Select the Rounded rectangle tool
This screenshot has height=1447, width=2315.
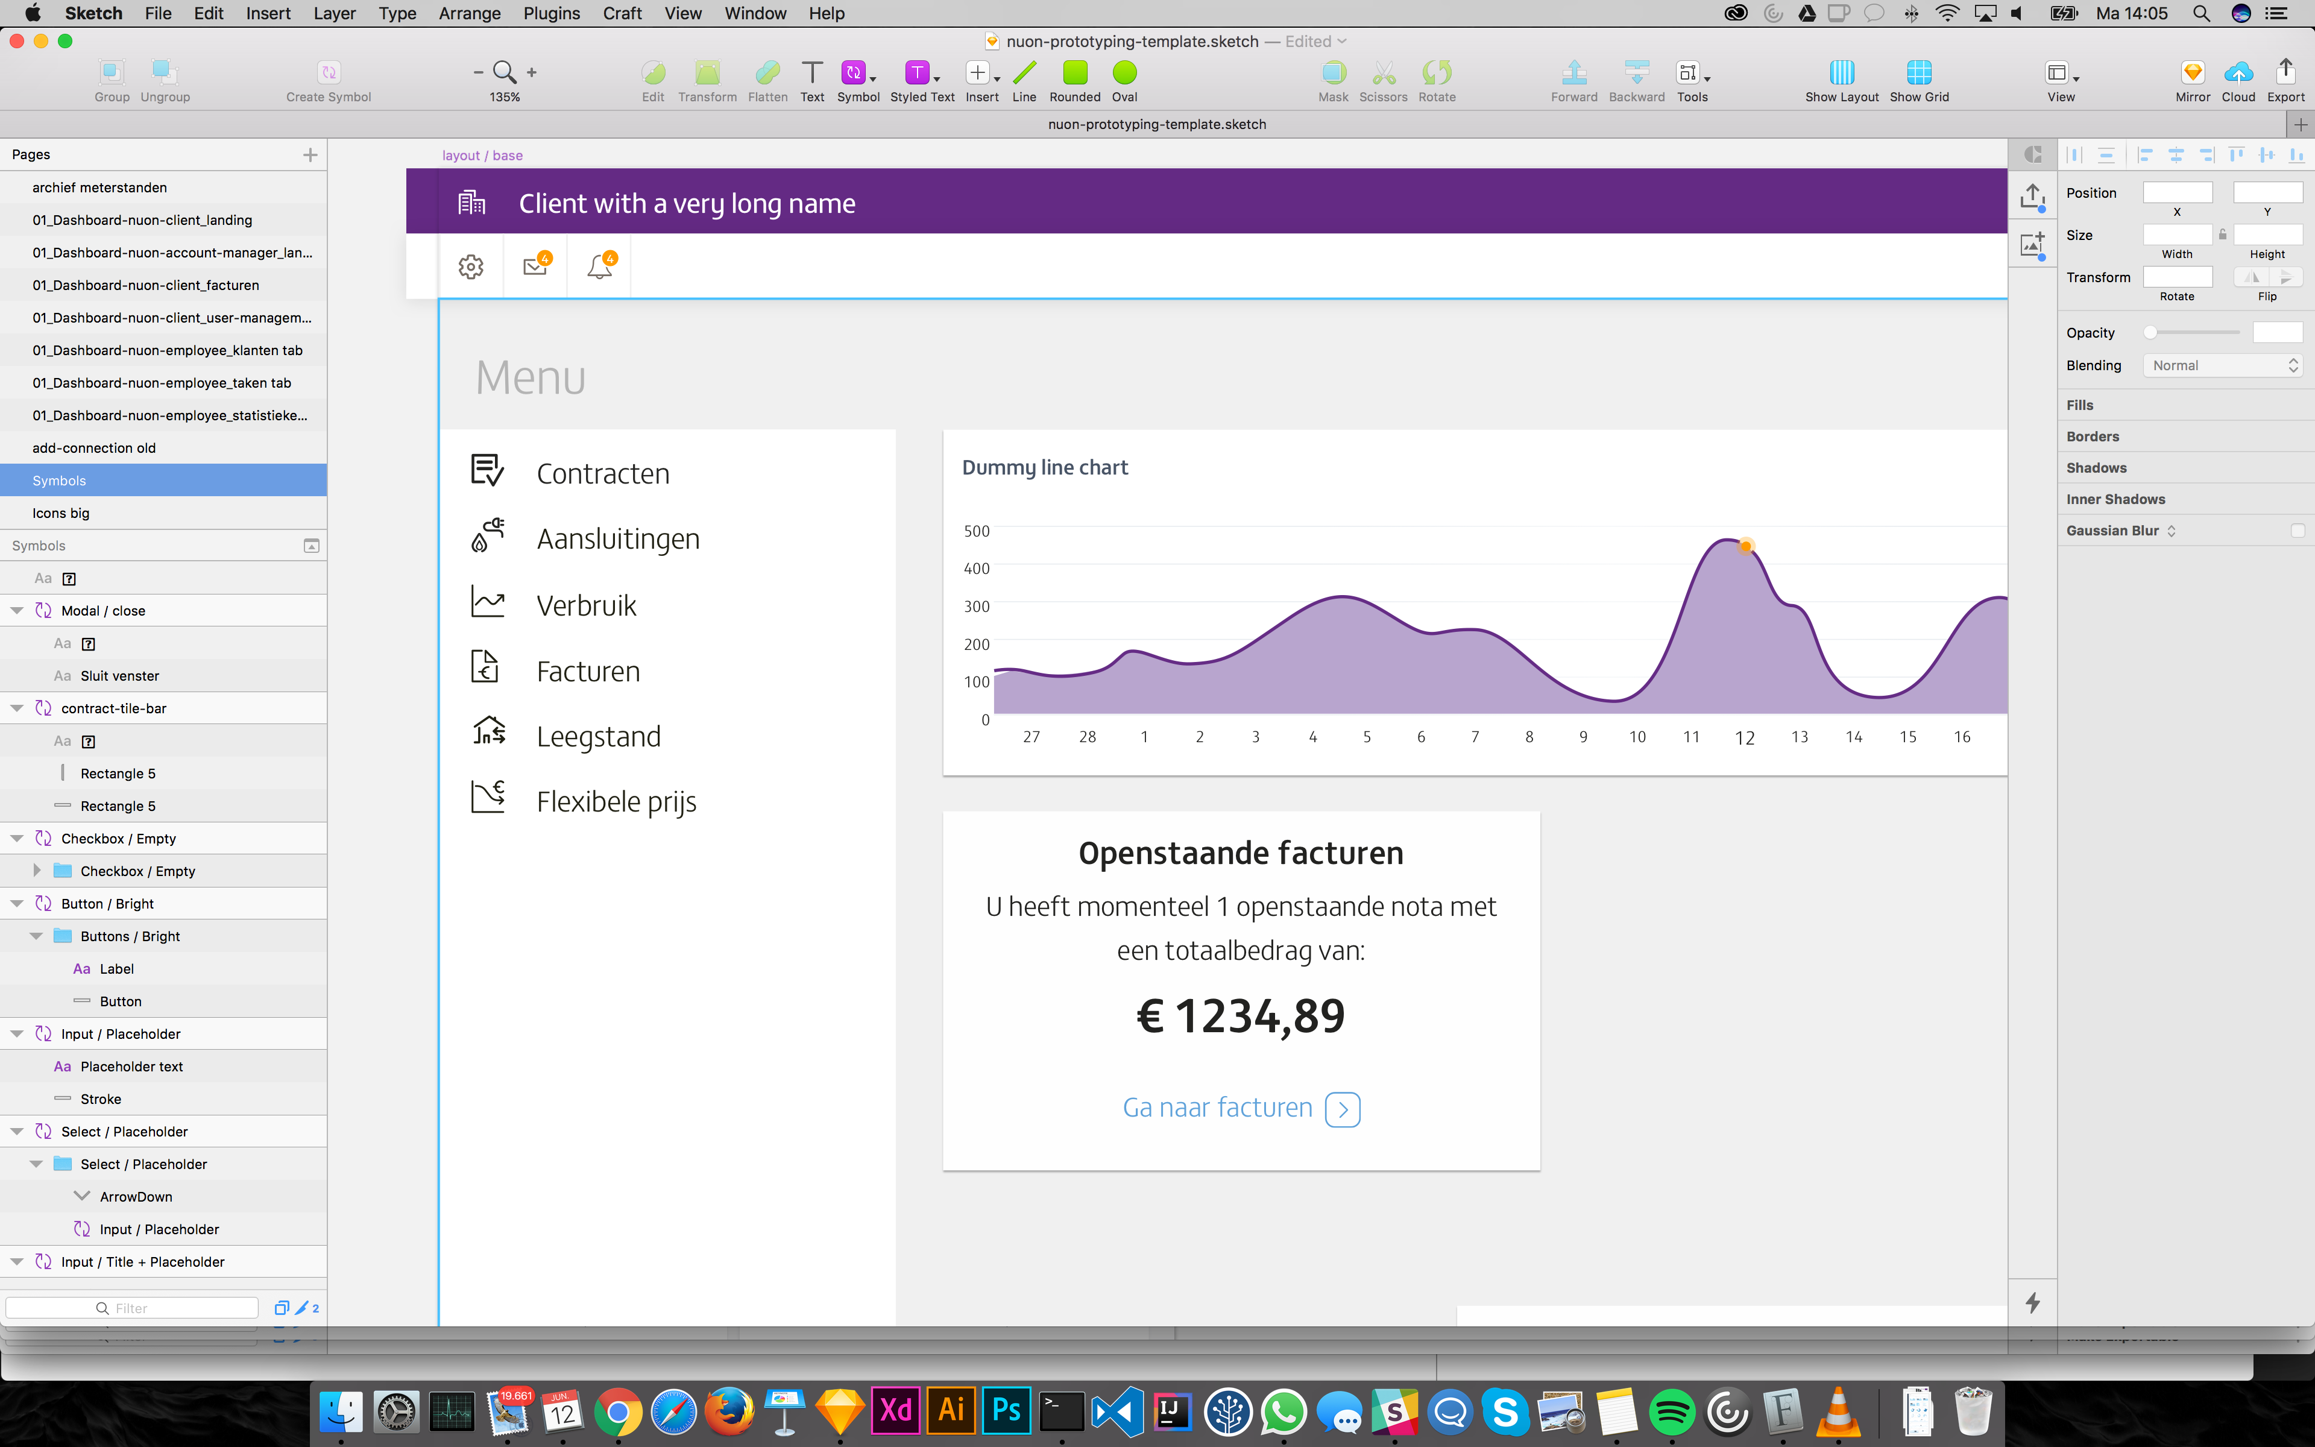pyautogui.click(x=1076, y=73)
